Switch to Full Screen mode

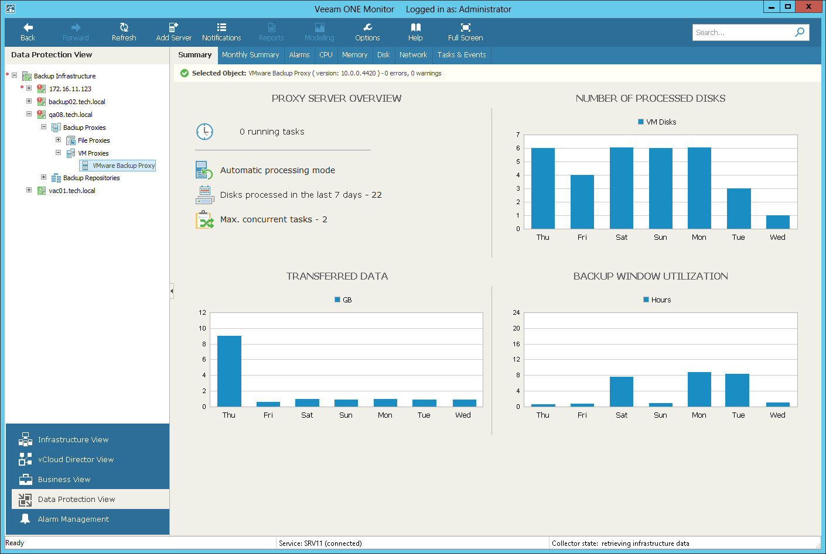click(x=465, y=32)
